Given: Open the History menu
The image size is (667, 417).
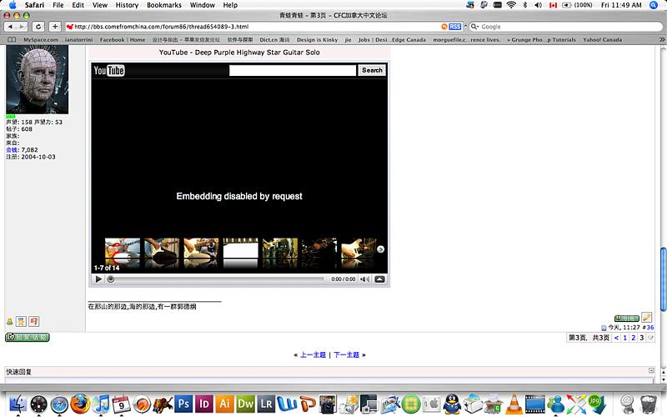Looking at the screenshot, I should click(x=127, y=5).
